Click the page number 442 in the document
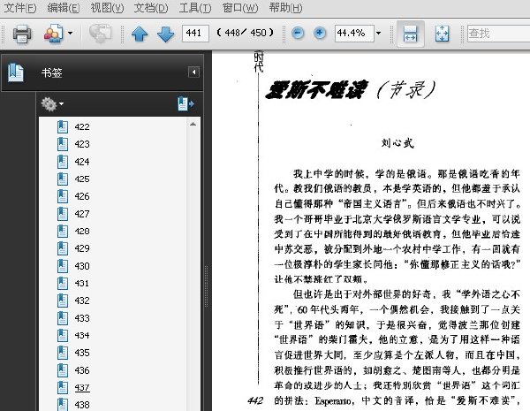The width and height of the screenshot is (530, 411). coord(255,400)
